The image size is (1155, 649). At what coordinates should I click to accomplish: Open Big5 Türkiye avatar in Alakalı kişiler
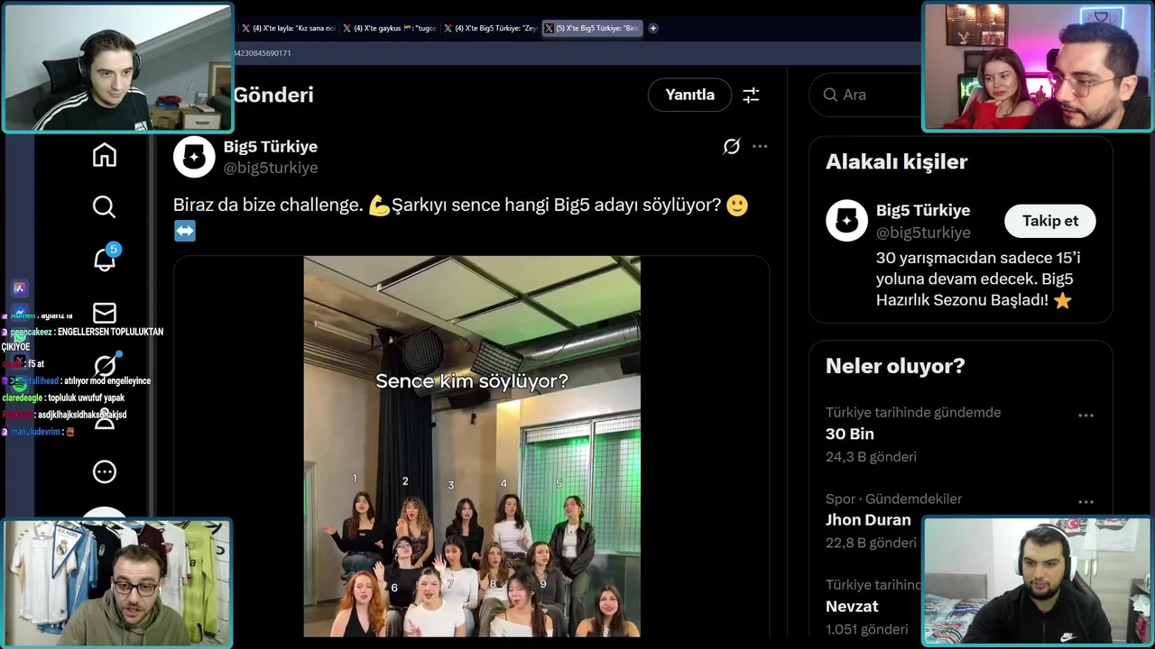point(846,221)
